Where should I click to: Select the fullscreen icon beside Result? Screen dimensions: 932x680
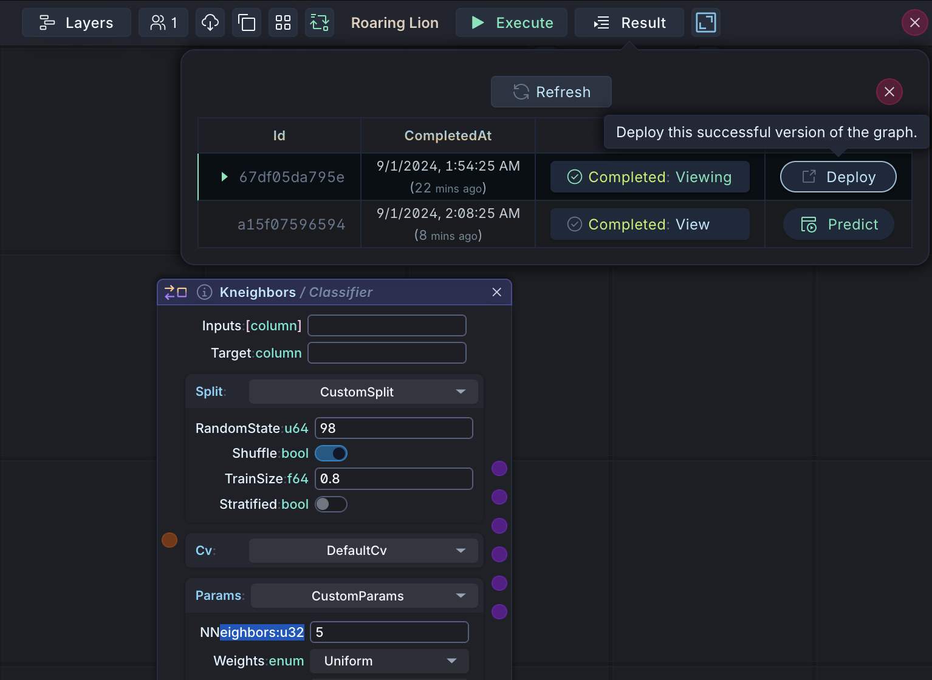(x=705, y=22)
